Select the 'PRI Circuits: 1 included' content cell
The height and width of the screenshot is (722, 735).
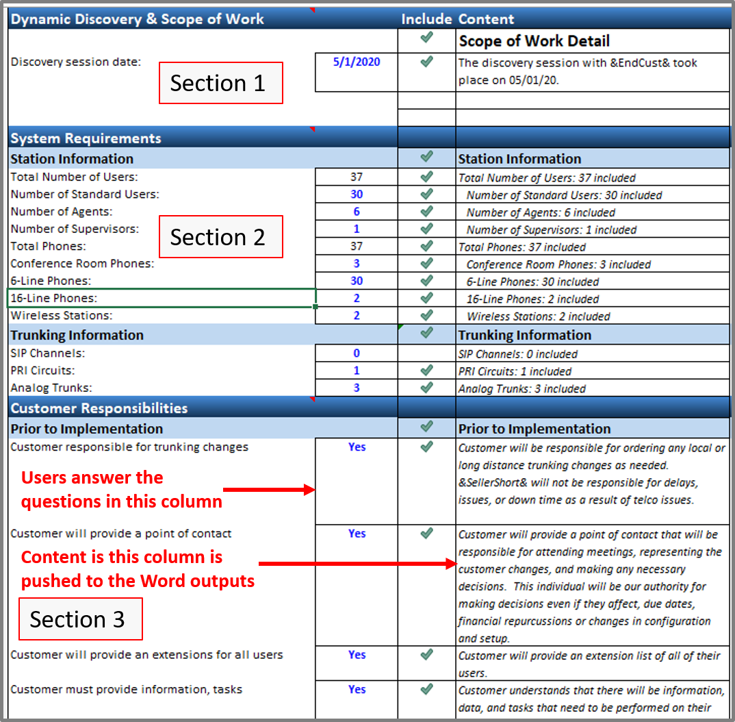pos(593,371)
